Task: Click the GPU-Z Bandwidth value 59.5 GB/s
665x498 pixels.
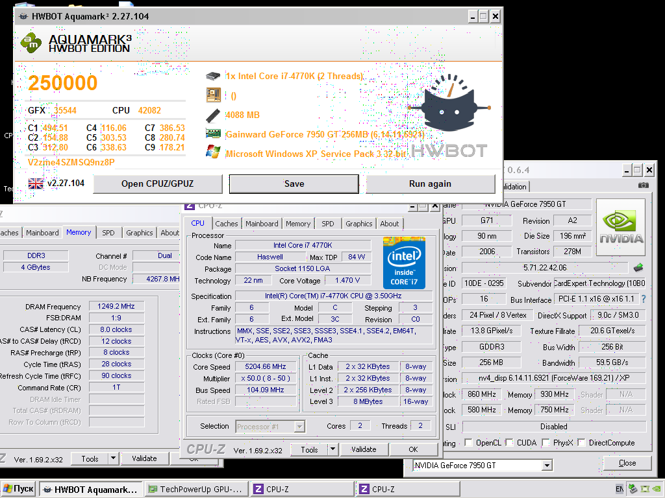Action: tap(612, 362)
